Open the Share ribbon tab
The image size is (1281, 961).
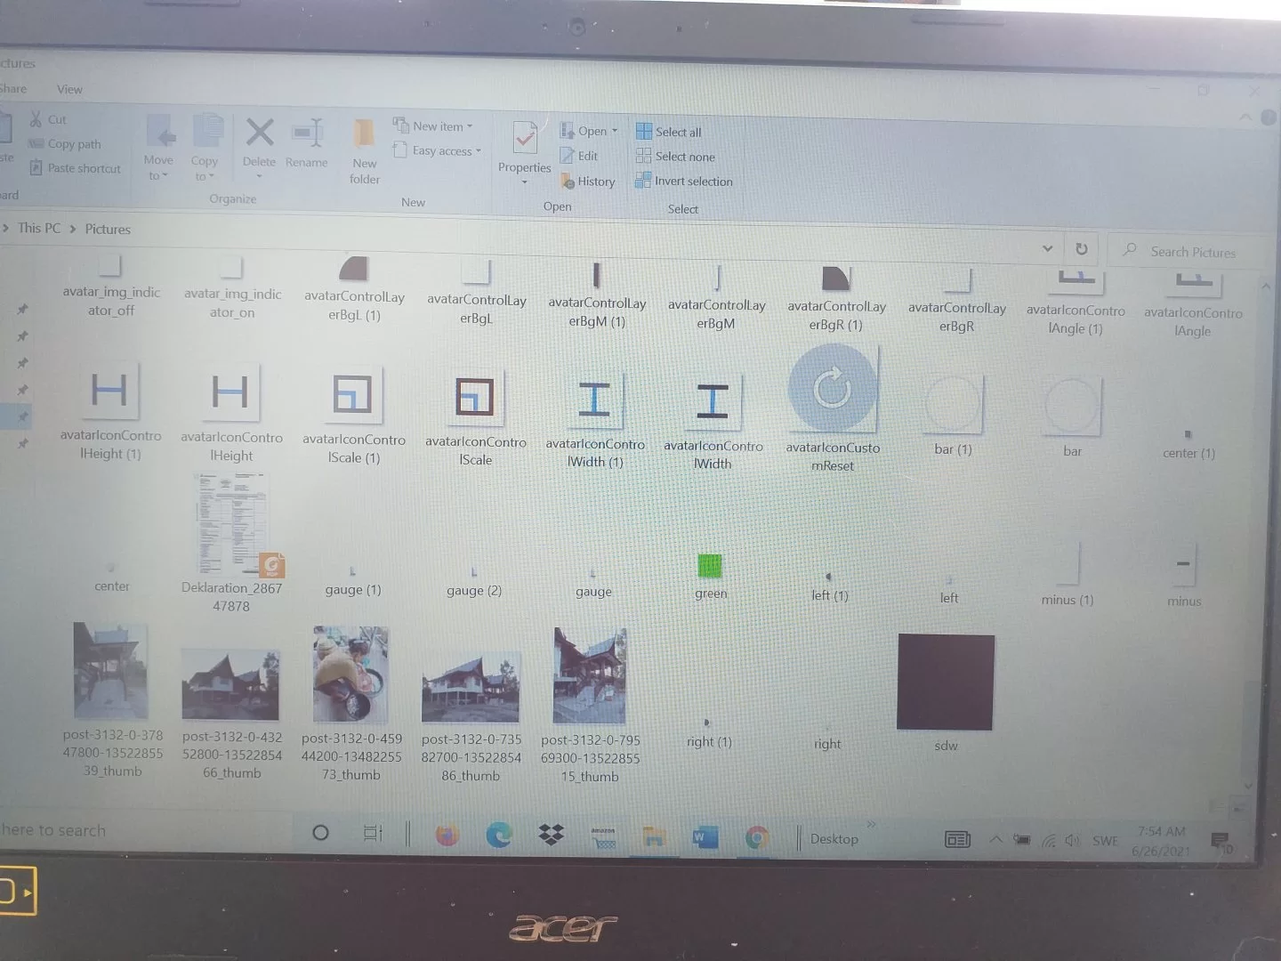pos(12,89)
